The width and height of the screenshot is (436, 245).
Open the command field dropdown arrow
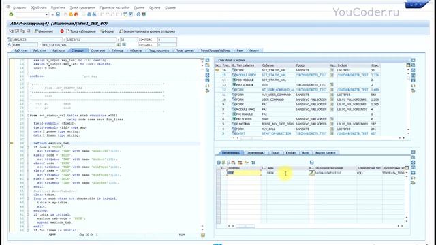[47, 14]
